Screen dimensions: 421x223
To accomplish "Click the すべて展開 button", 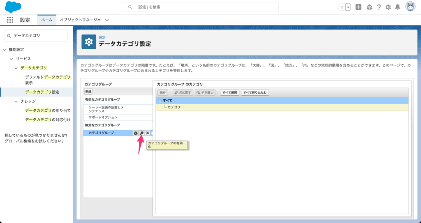I will click(x=229, y=92).
